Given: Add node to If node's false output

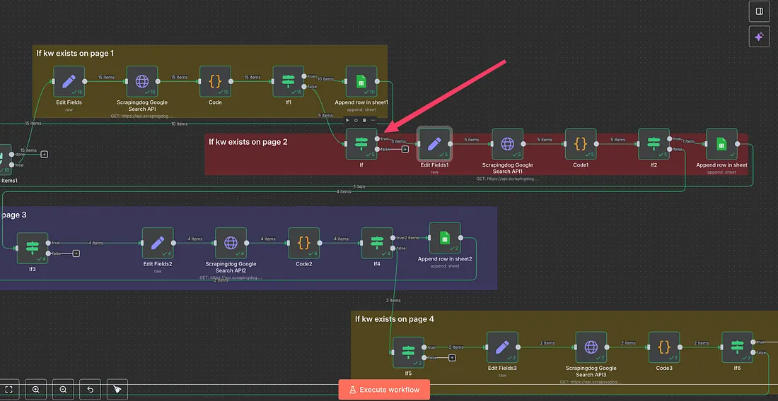Looking at the screenshot, I should [x=405, y=149].
